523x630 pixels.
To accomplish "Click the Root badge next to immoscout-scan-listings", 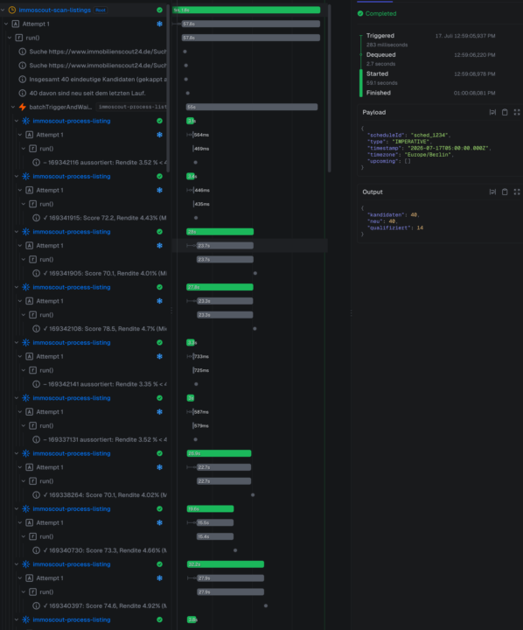I will tap(101, 10).
